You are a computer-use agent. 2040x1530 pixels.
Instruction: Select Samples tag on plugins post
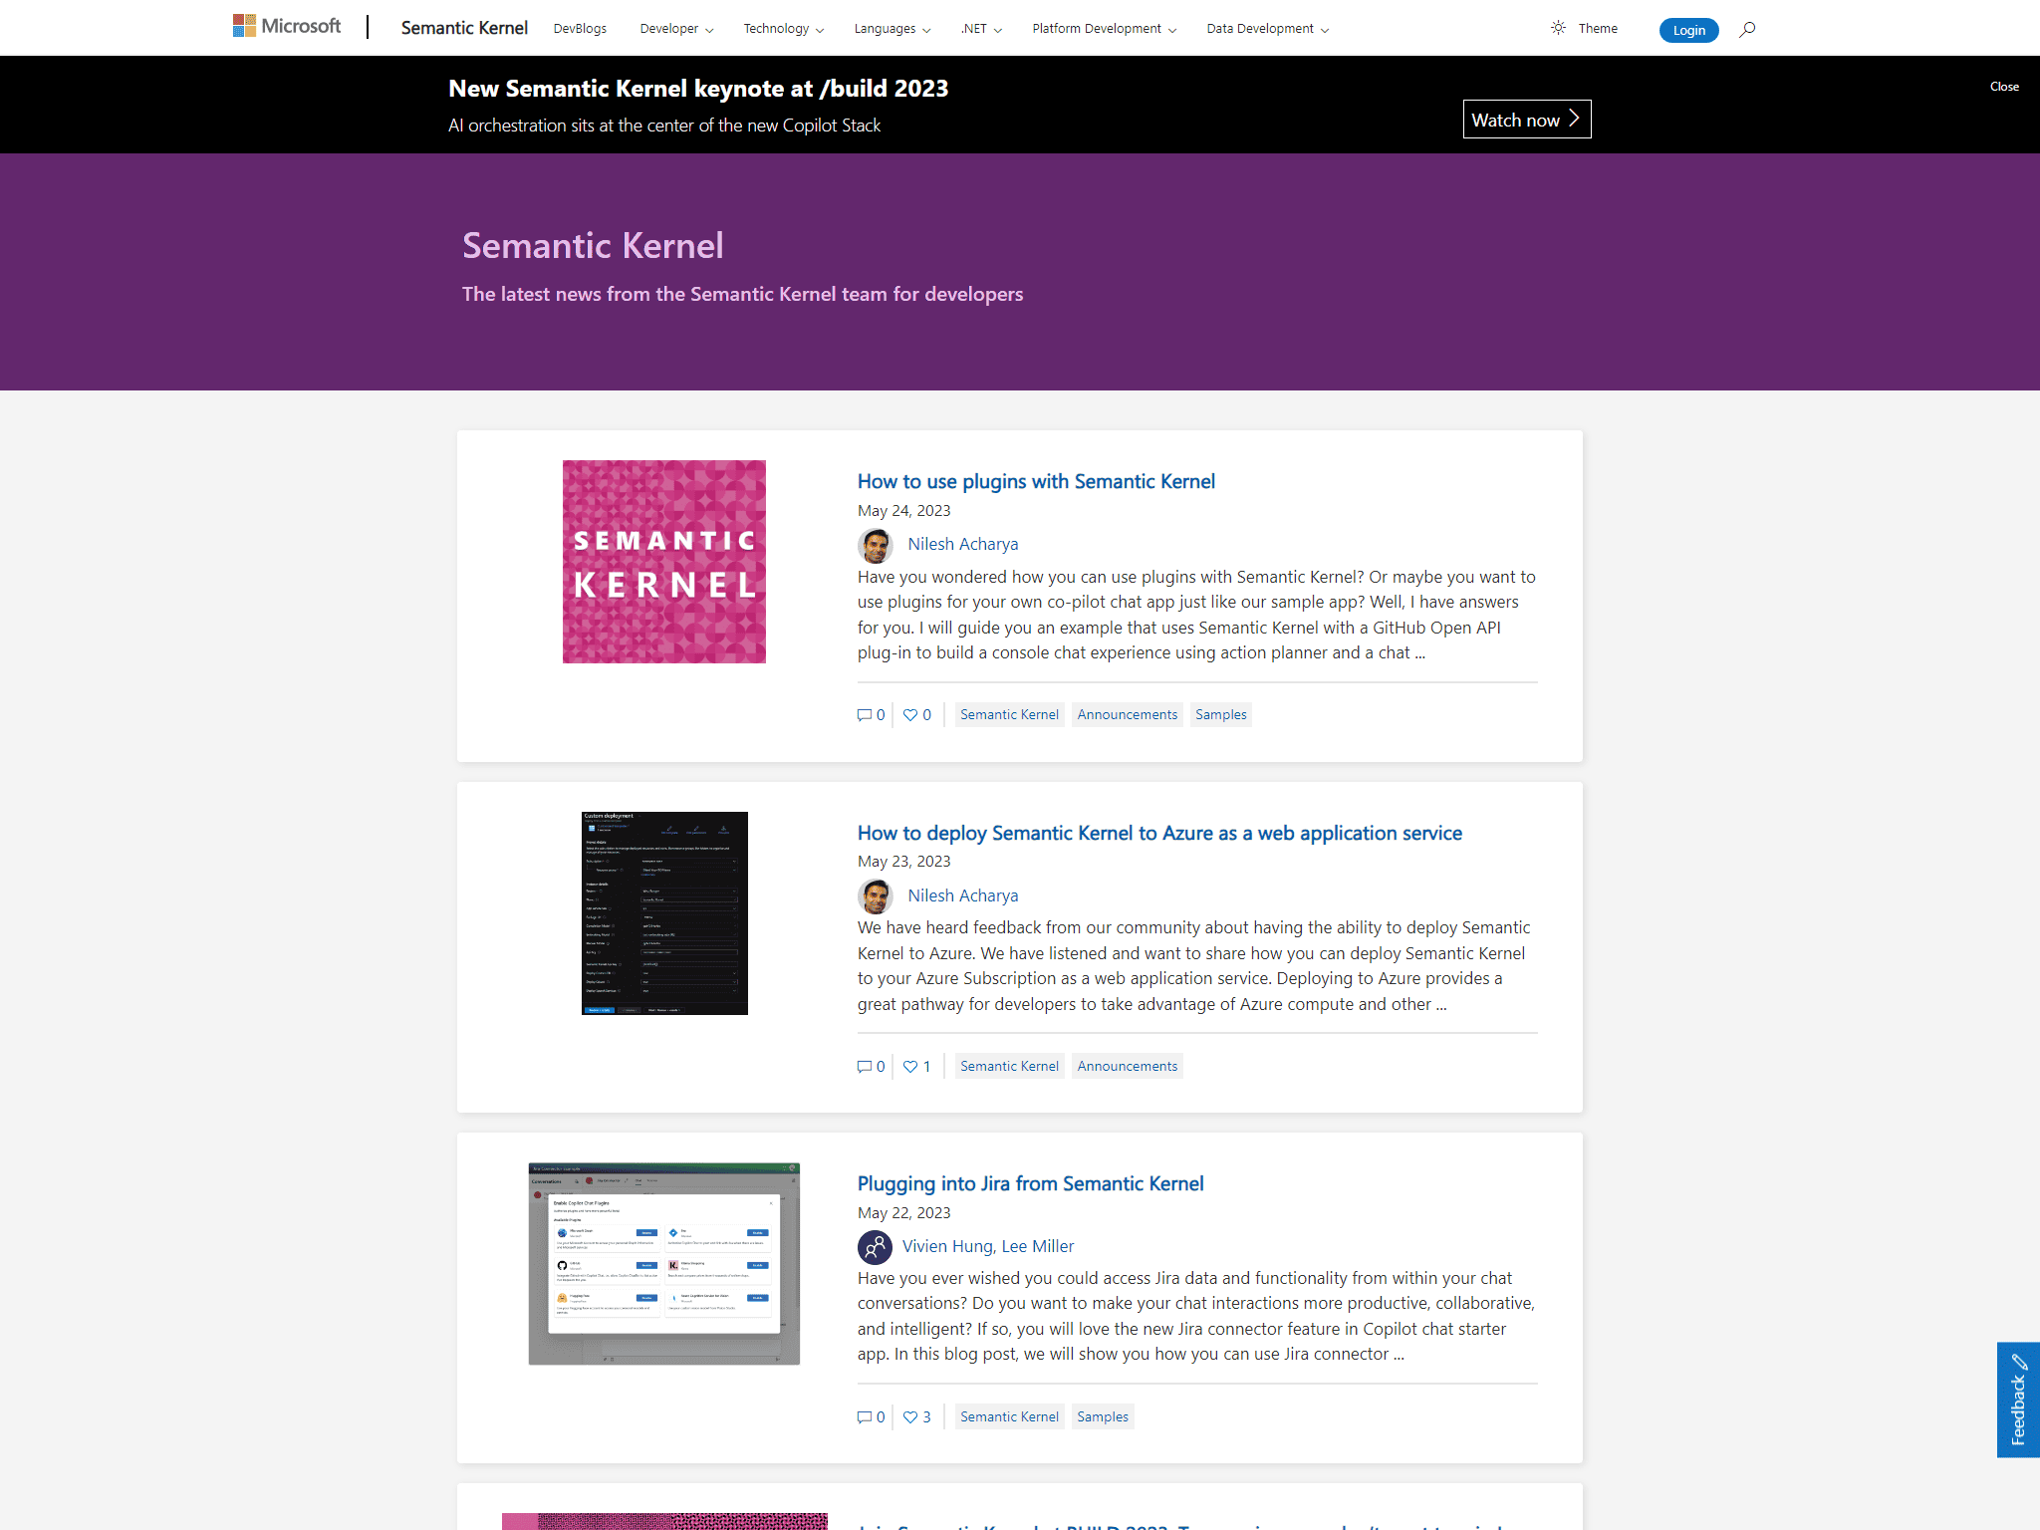[1220, 715]
